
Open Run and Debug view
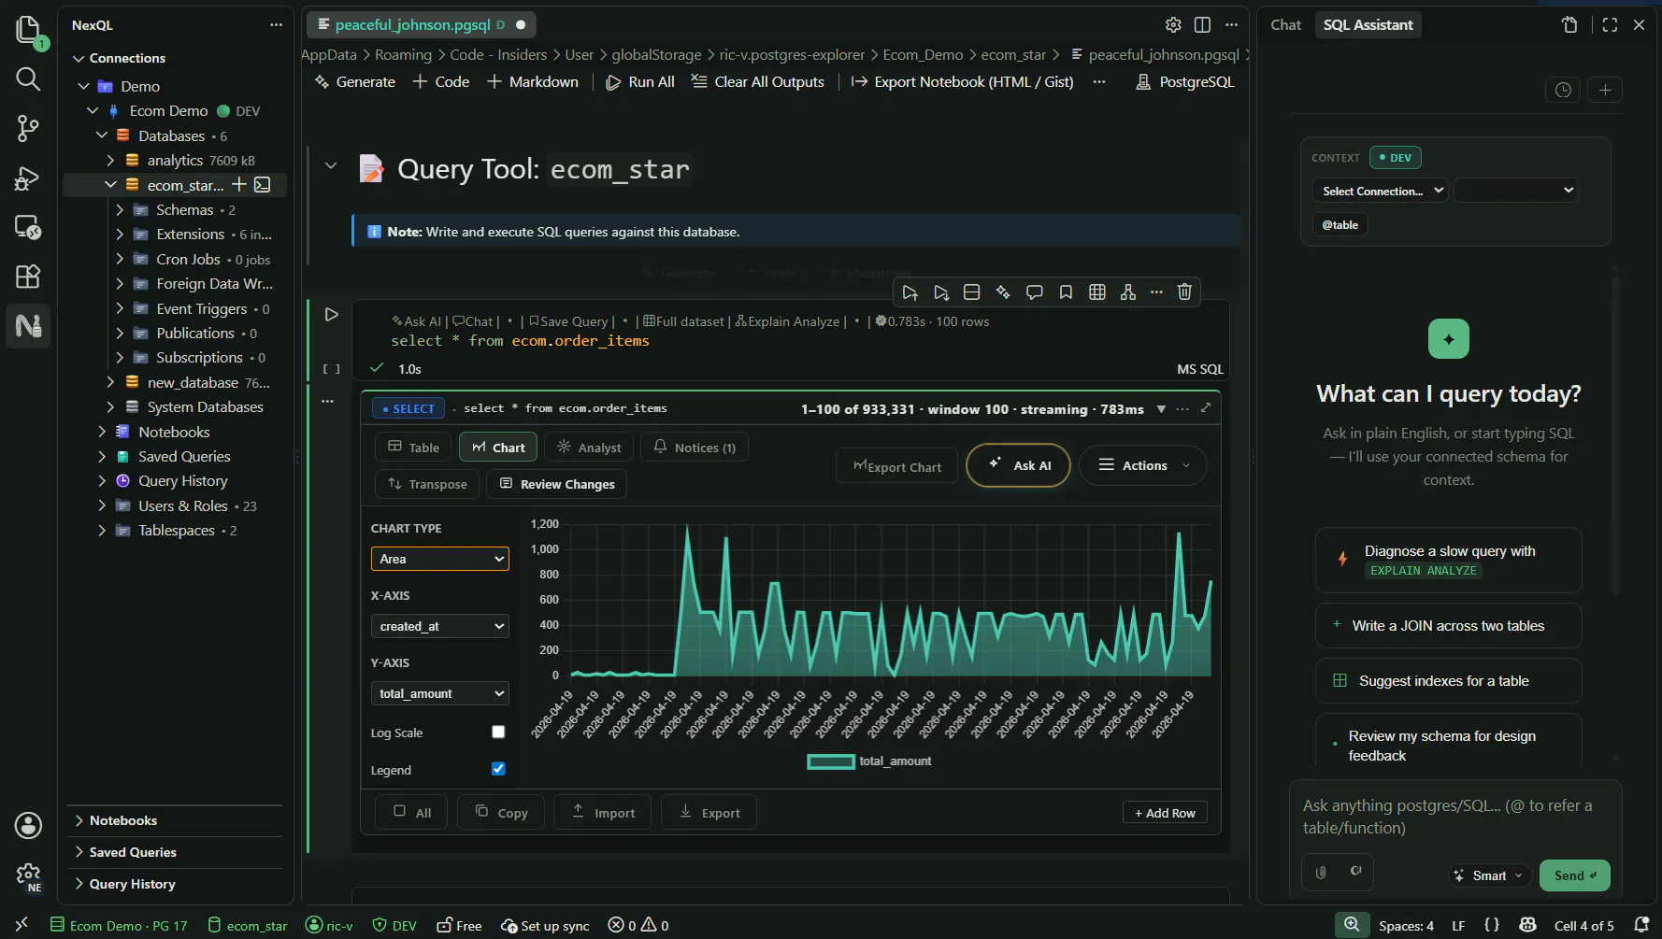click(28, 178)
